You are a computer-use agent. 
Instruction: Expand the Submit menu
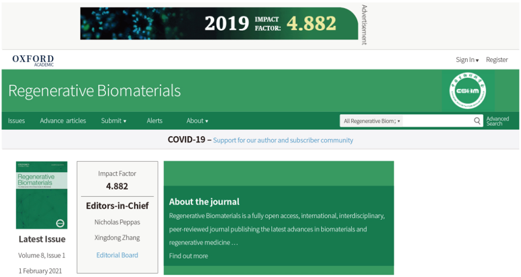[x=113, y=121]
